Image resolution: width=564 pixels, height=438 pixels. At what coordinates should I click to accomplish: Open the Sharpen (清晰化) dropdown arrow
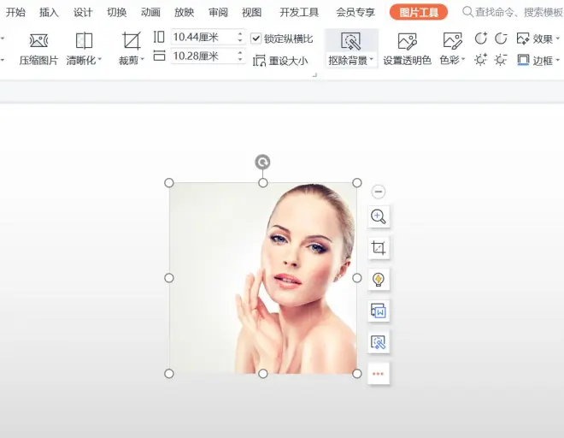click(x=100, y=59)
